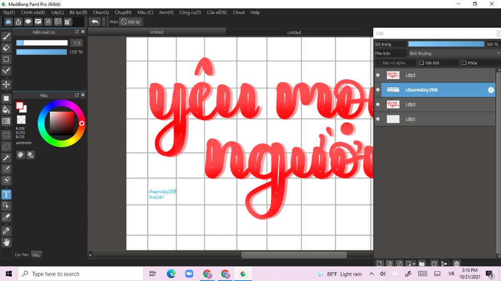The image size is (501, 281).
Task: Adjust the brush opacity 100% slider
Action: pos(42,52)
